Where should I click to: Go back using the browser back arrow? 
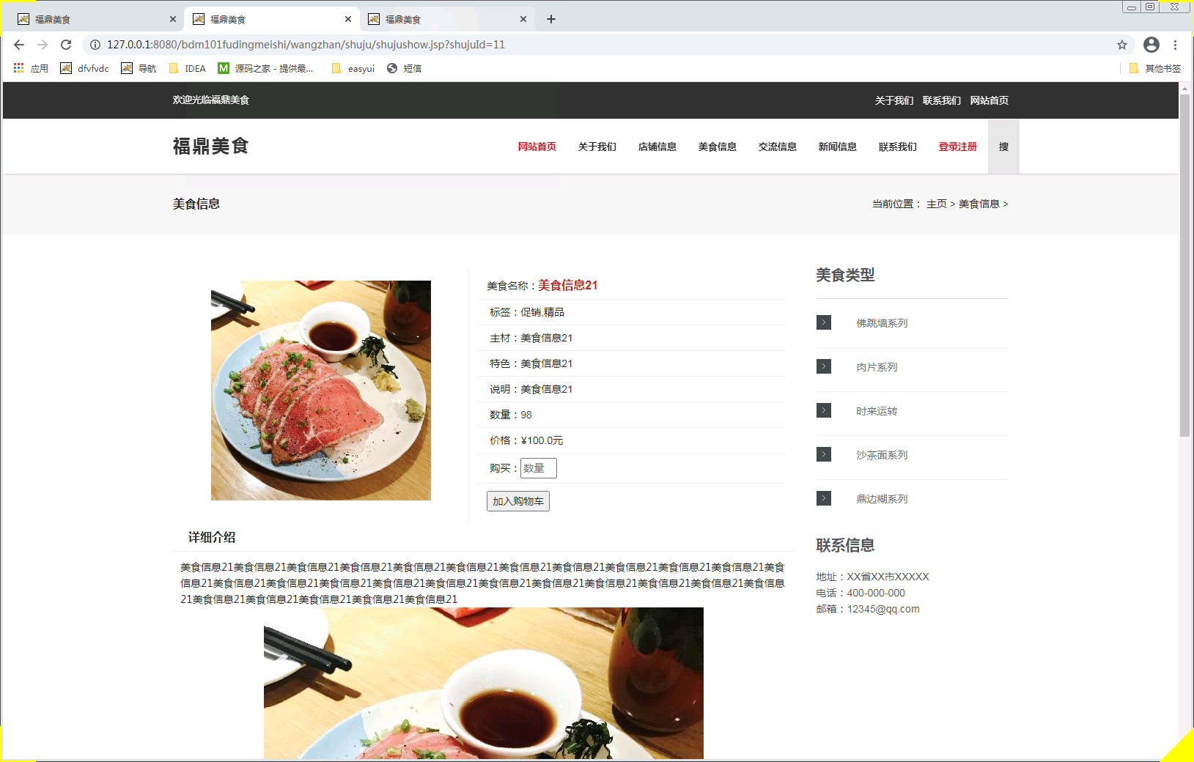pyautogui.click(x=19, y=45)
